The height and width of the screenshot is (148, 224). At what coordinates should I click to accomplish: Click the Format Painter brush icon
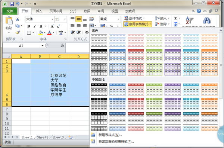18,33
